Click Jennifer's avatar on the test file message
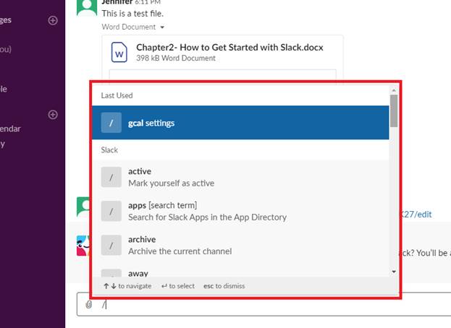 [87, 7]
